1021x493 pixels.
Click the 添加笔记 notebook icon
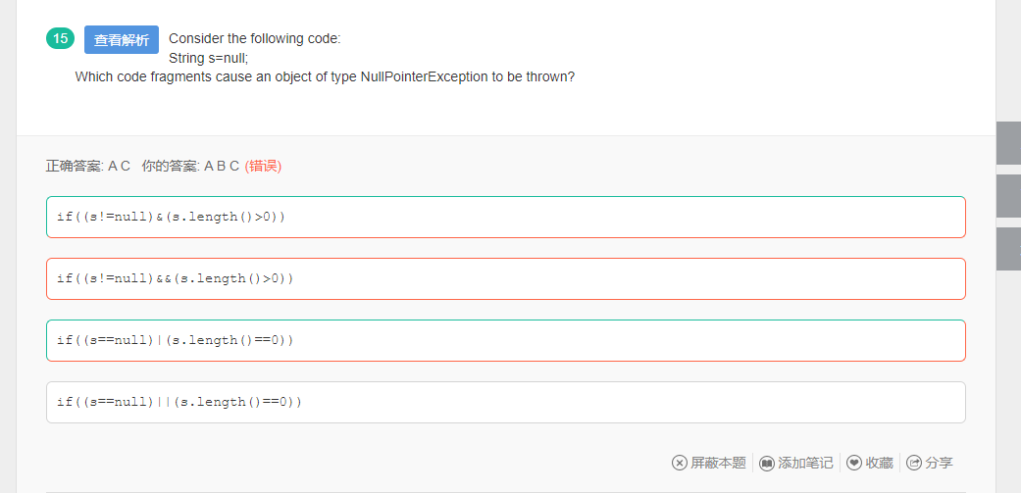(x=767, y=463)
